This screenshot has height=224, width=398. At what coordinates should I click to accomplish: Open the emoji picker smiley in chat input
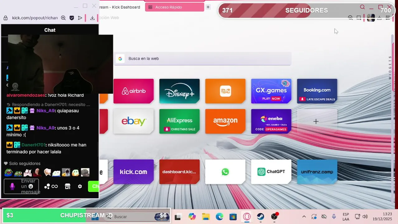tap(31, 186)
